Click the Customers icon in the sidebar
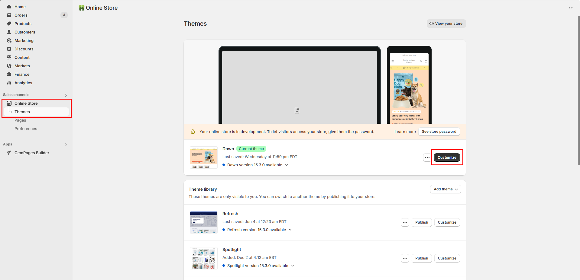The image size is (580, 280). click(9, 32)
